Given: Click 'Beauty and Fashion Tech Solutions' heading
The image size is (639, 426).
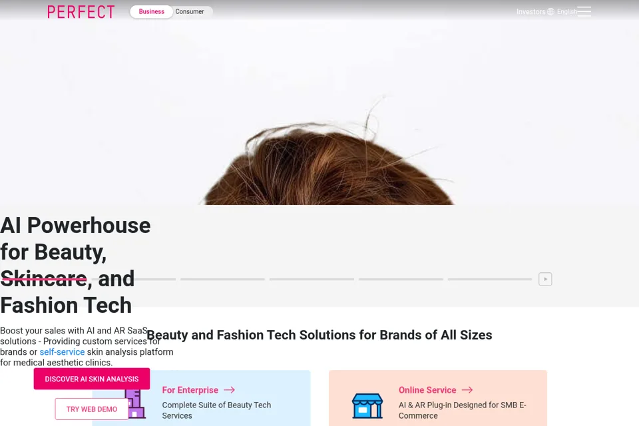Looking at the screenshot, I should (x=319, y=335).
